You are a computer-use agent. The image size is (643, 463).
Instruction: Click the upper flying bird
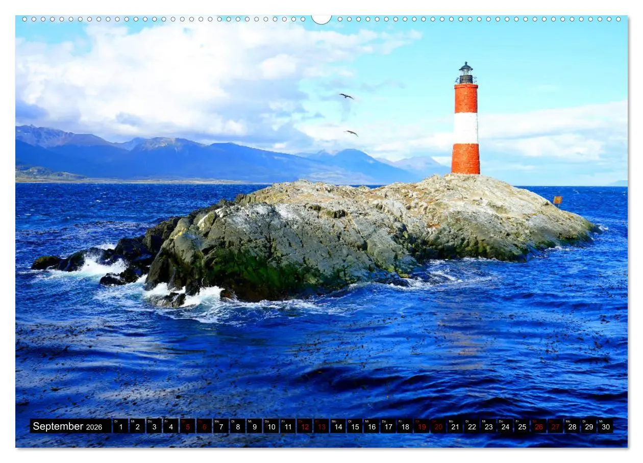(x=347, y=96)
